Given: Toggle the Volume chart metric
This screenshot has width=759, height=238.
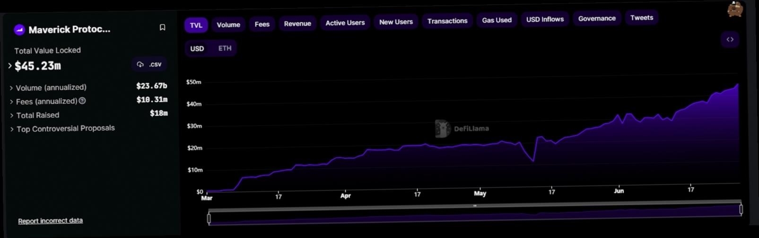Looking at the screenshot, I should point(228,25).
